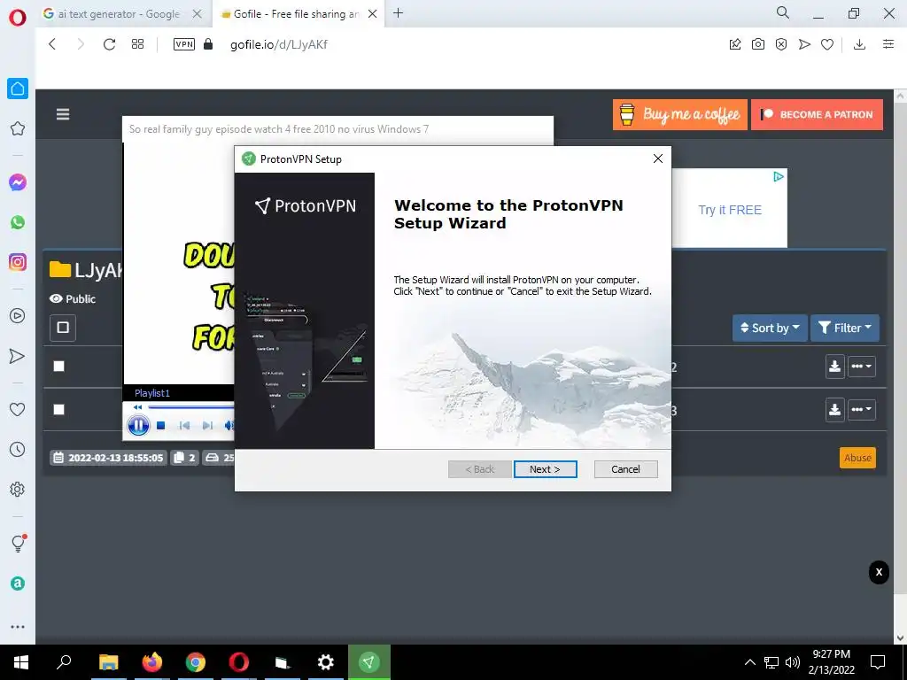
Task: Close the ProtonVPN Setup dialog
Action: (658, 158)
